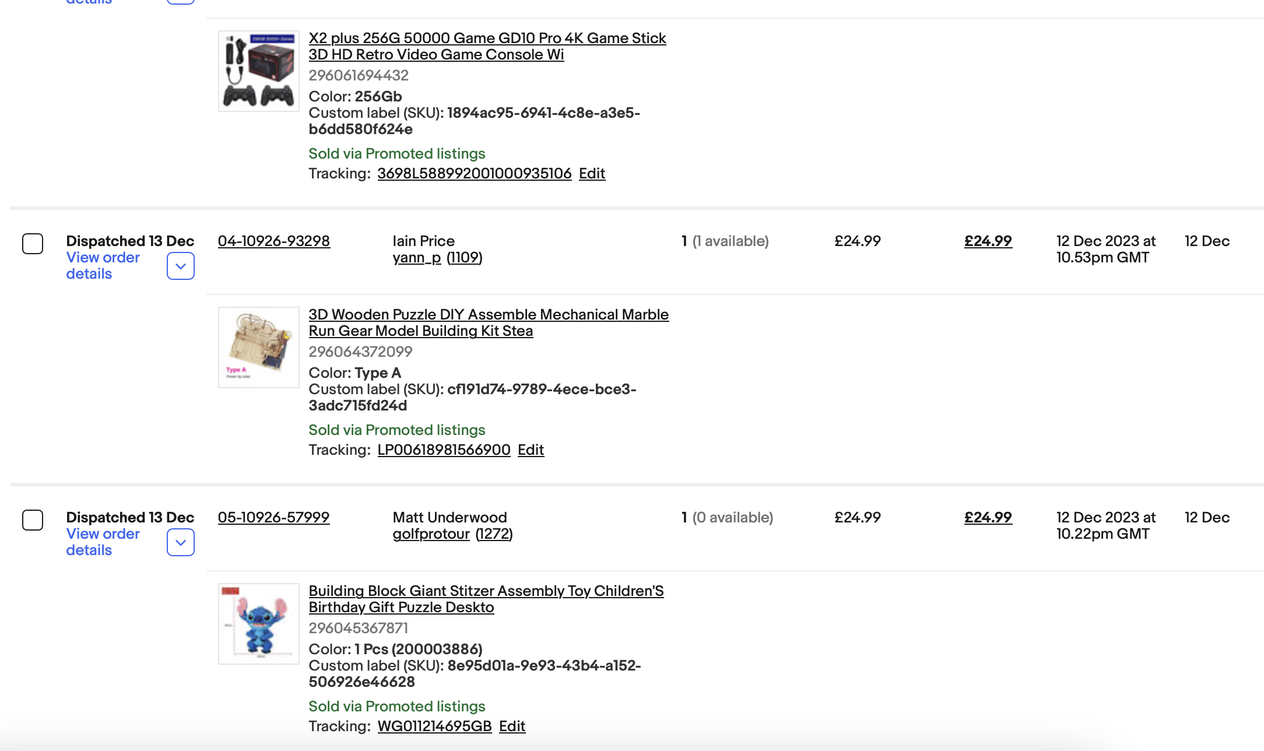Open tracking number LP00618981566900
The height and width of the screenshot is (751, 1264).
pos(444,450)
